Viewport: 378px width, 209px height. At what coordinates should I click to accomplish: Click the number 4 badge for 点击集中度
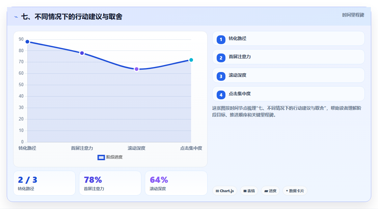(x=221, y=95)
